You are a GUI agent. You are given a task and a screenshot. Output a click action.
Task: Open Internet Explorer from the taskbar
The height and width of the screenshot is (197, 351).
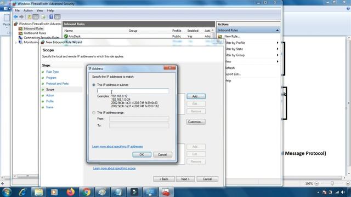tap(23, 192)
